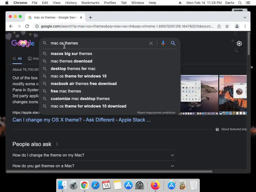Open the Sierra mountain desktop thumbnail
256x192 pixels.
233,95
